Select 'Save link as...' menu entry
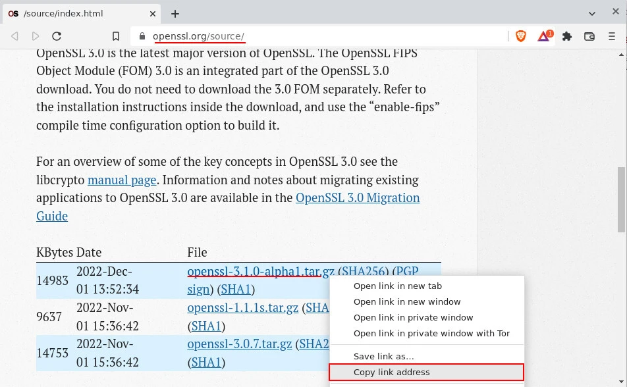Screen dimensions: 627x387 coord(383,357)
